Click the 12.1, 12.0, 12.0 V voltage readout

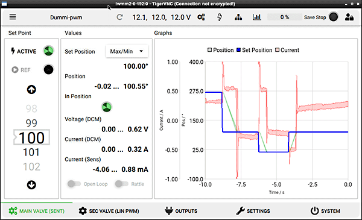161,17
